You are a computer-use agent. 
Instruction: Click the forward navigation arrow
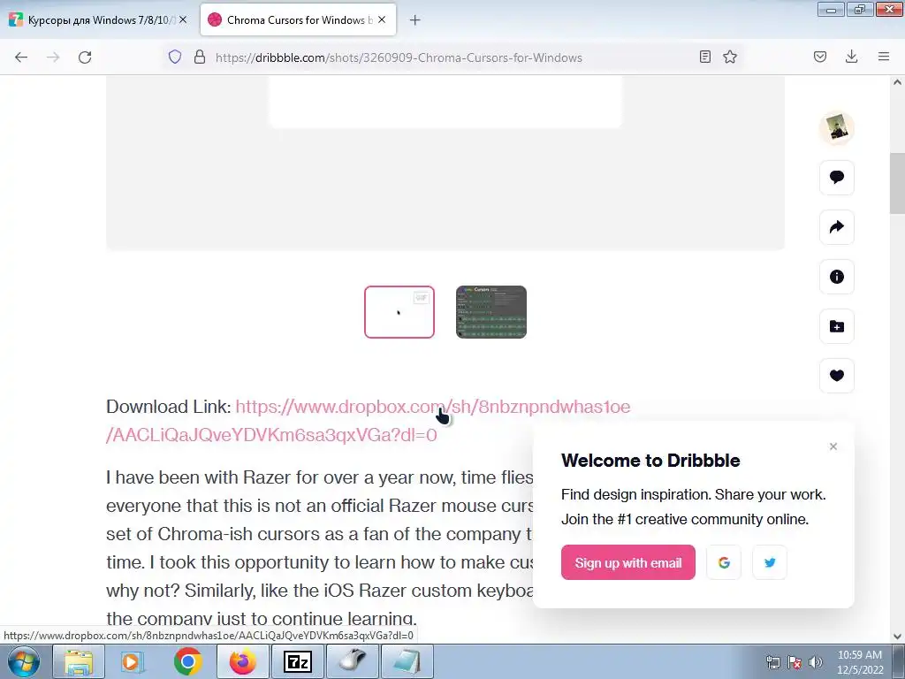53,57
